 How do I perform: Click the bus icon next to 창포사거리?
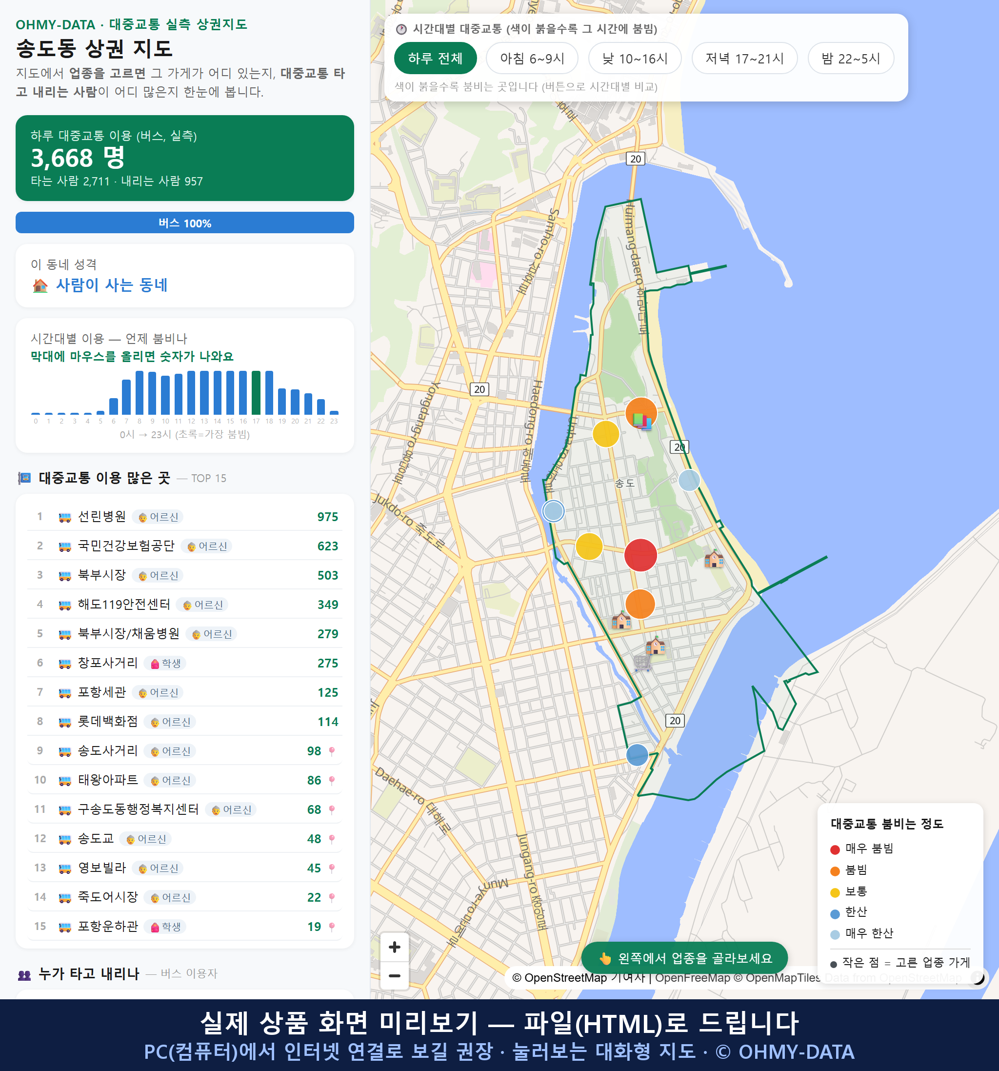click(x=64, y=664)
